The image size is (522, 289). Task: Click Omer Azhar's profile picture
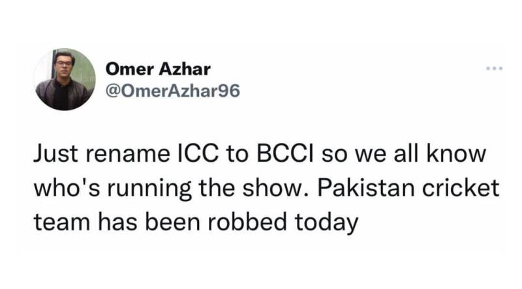pos(65,79)
